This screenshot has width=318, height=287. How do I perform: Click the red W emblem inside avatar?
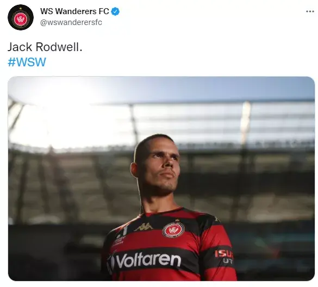21,19
